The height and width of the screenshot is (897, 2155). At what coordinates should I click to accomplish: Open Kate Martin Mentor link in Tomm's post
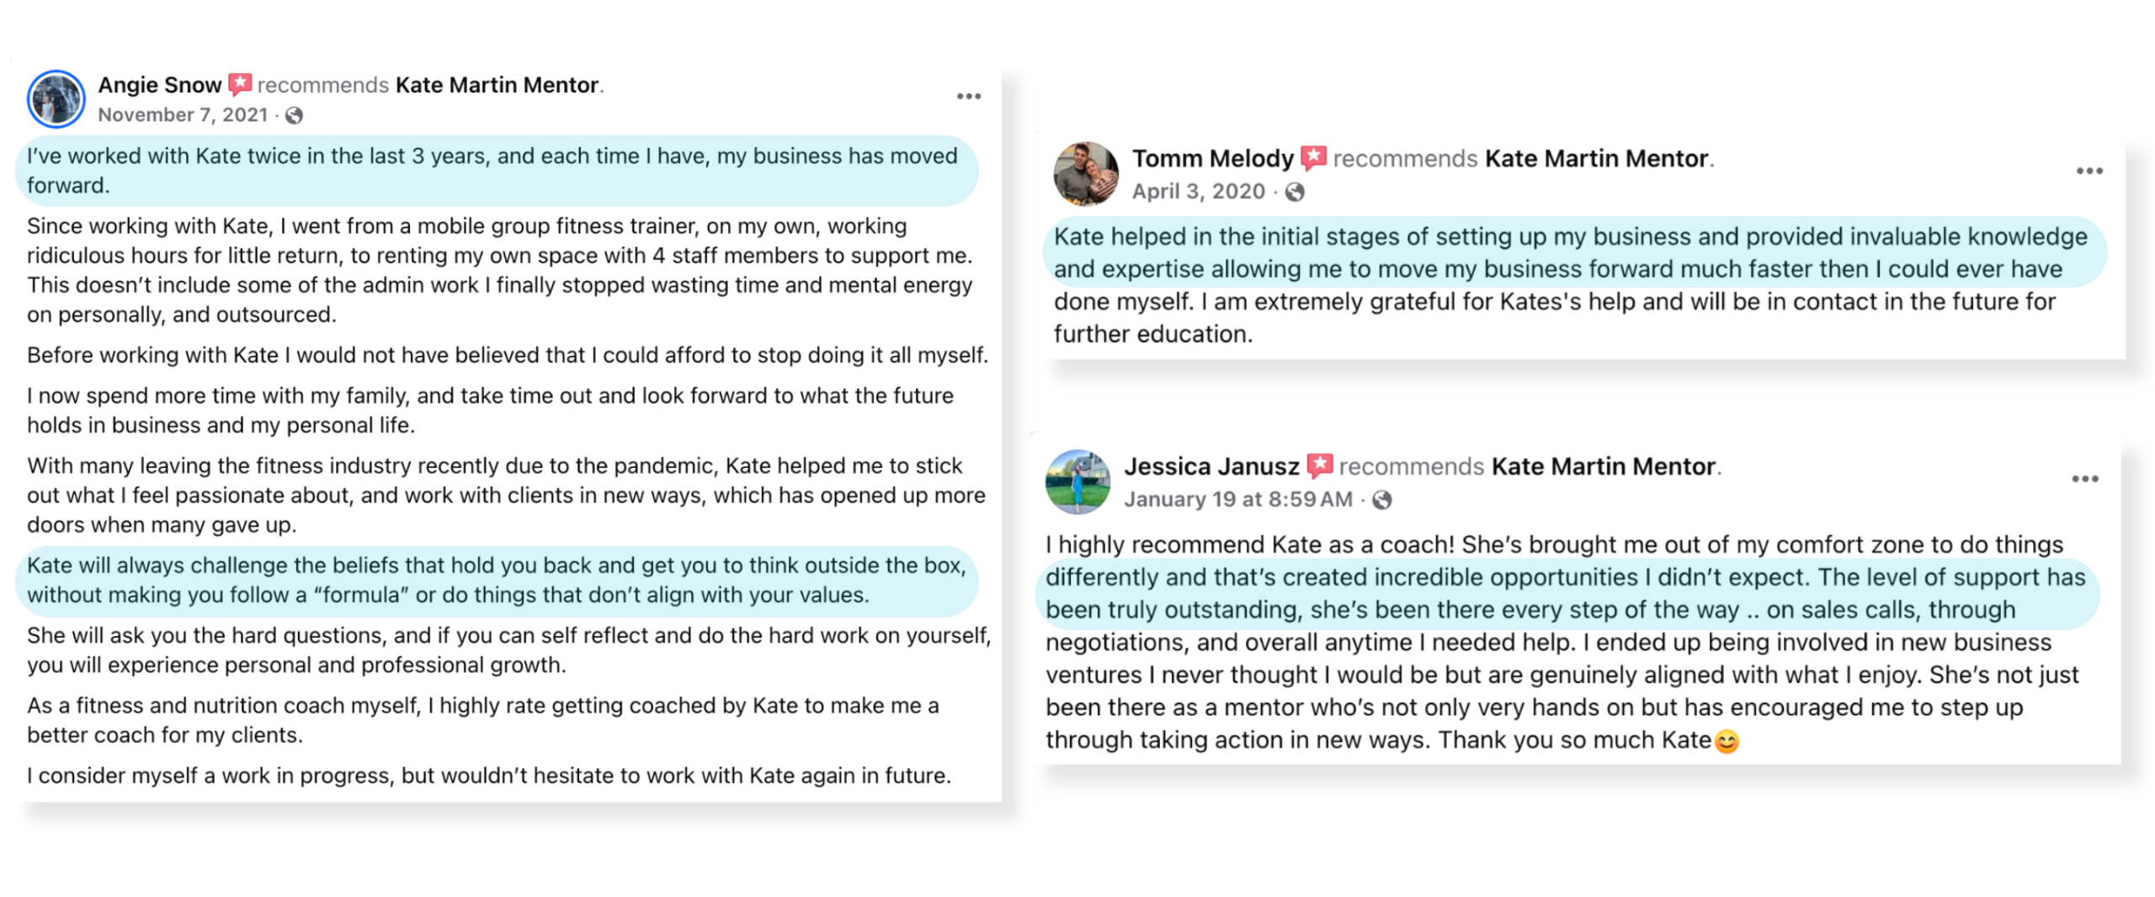[1596, 158]
